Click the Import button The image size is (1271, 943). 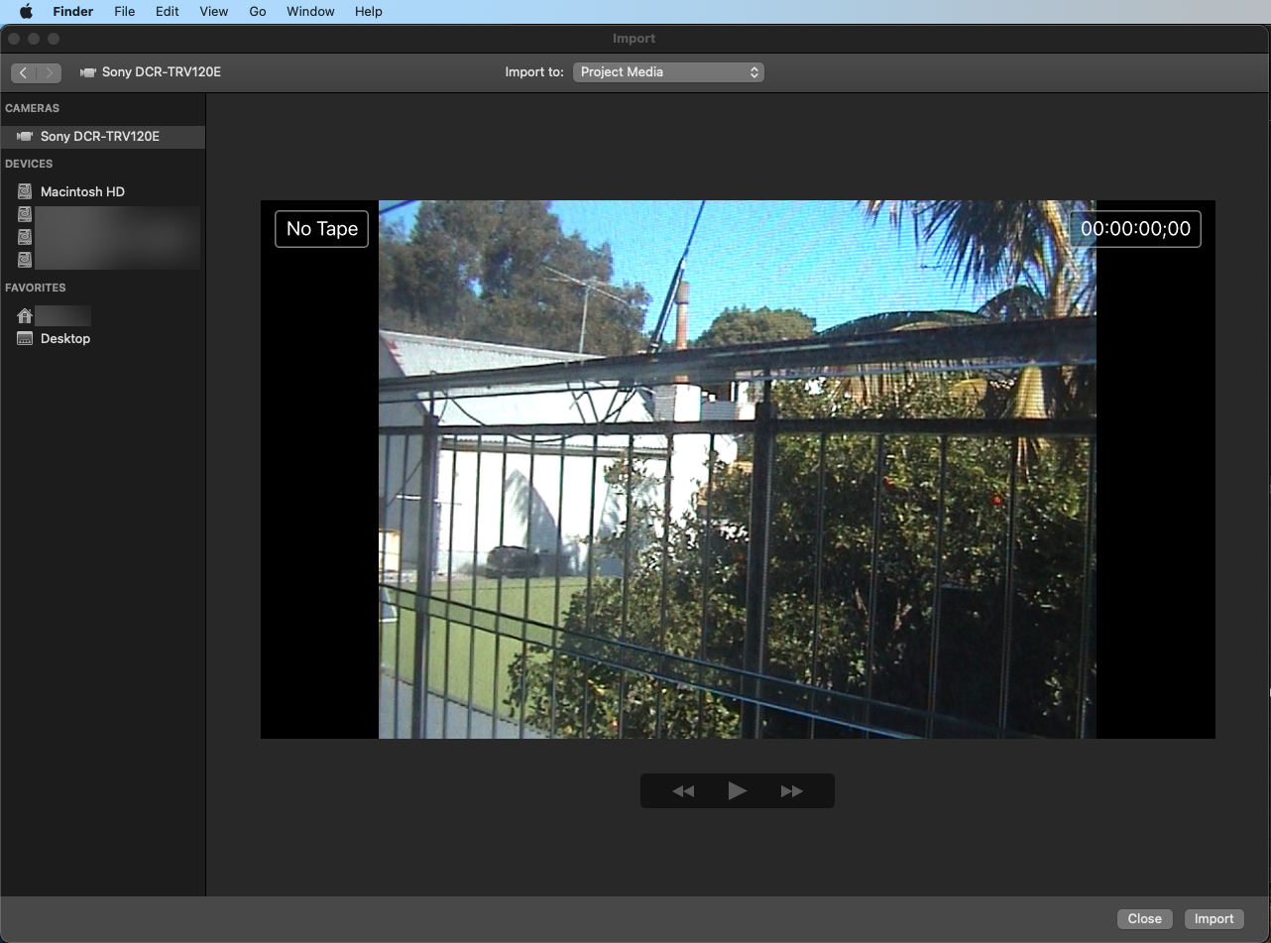[x=1213, y=919]
